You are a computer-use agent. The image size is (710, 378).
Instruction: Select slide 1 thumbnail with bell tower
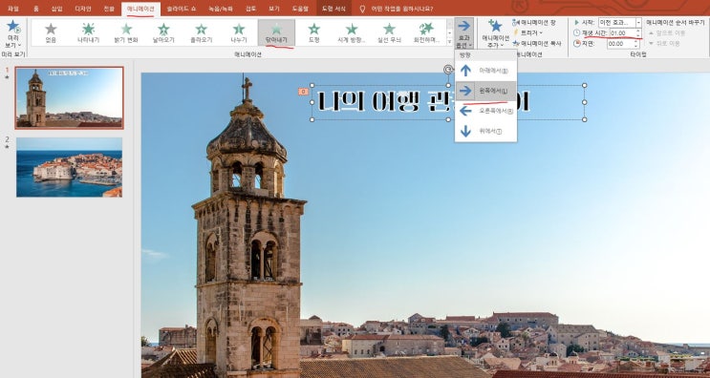click(69, 97)
